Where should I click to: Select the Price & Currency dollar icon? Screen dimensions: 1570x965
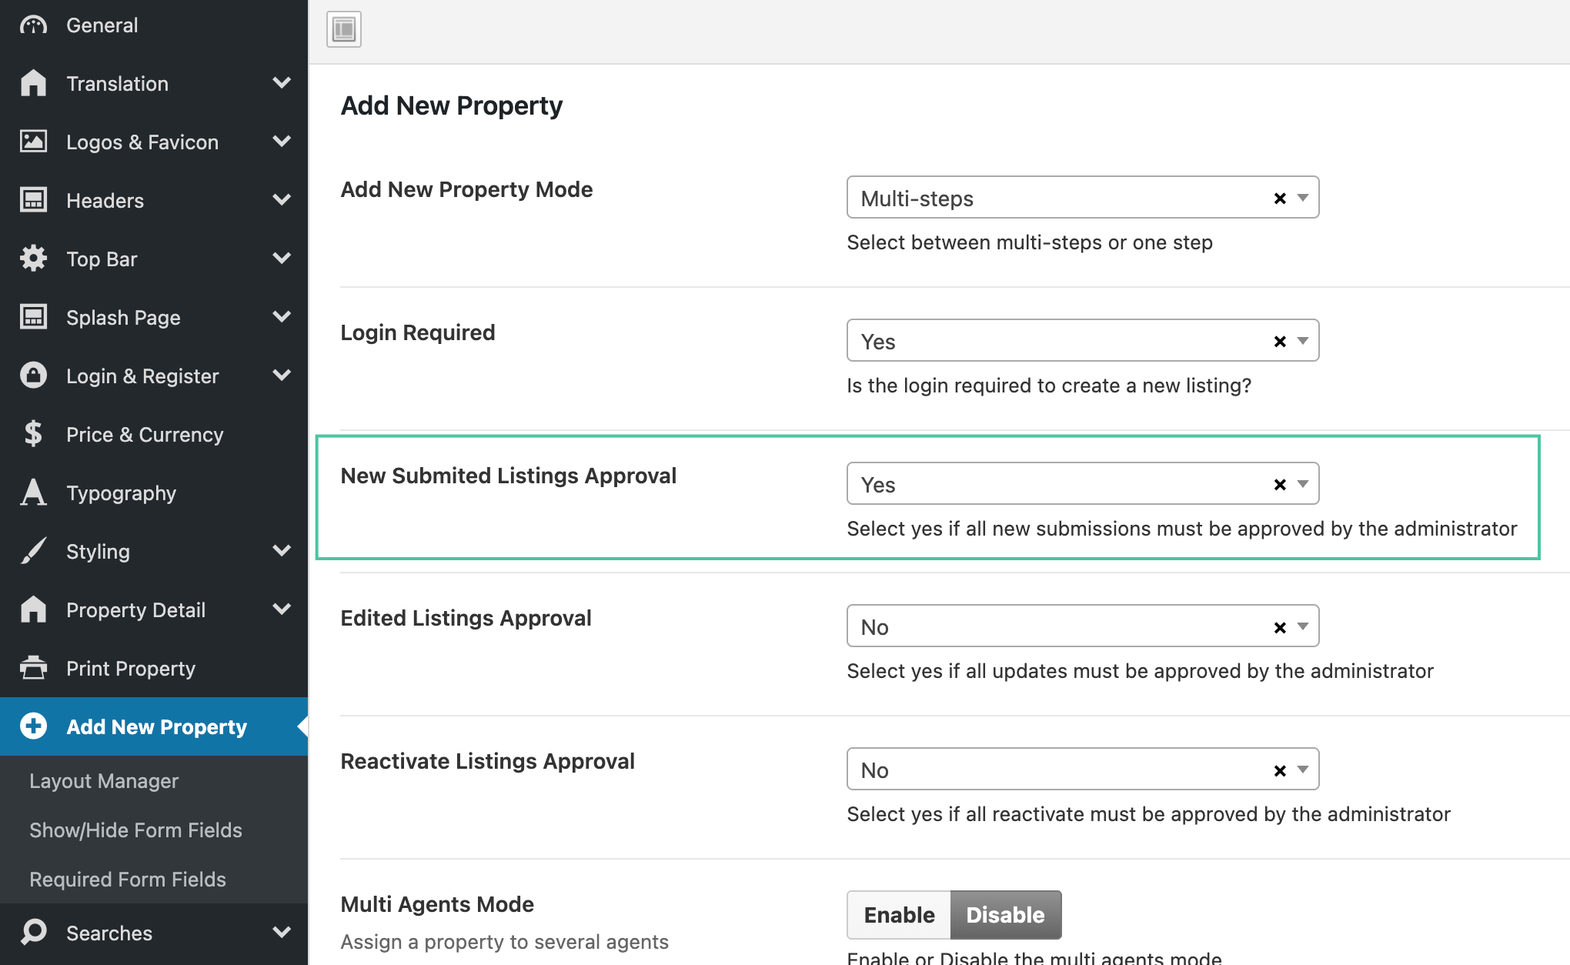[32, 435]
